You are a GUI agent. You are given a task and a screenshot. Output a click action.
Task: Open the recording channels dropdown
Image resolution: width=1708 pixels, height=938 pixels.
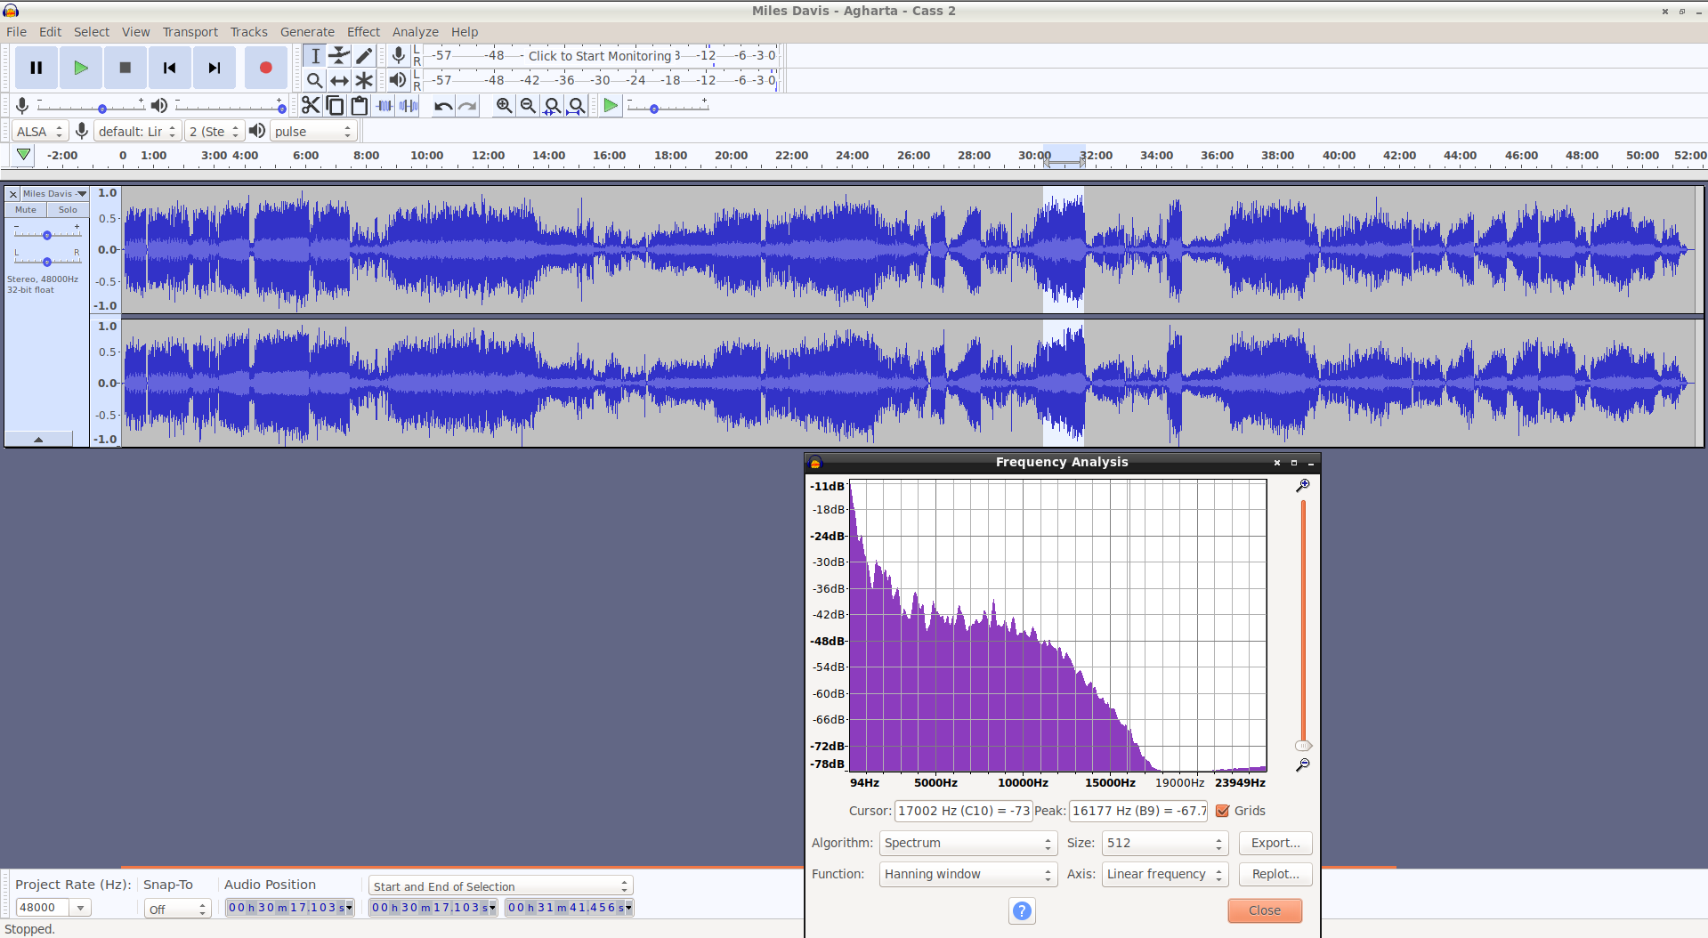click(215, 132)
